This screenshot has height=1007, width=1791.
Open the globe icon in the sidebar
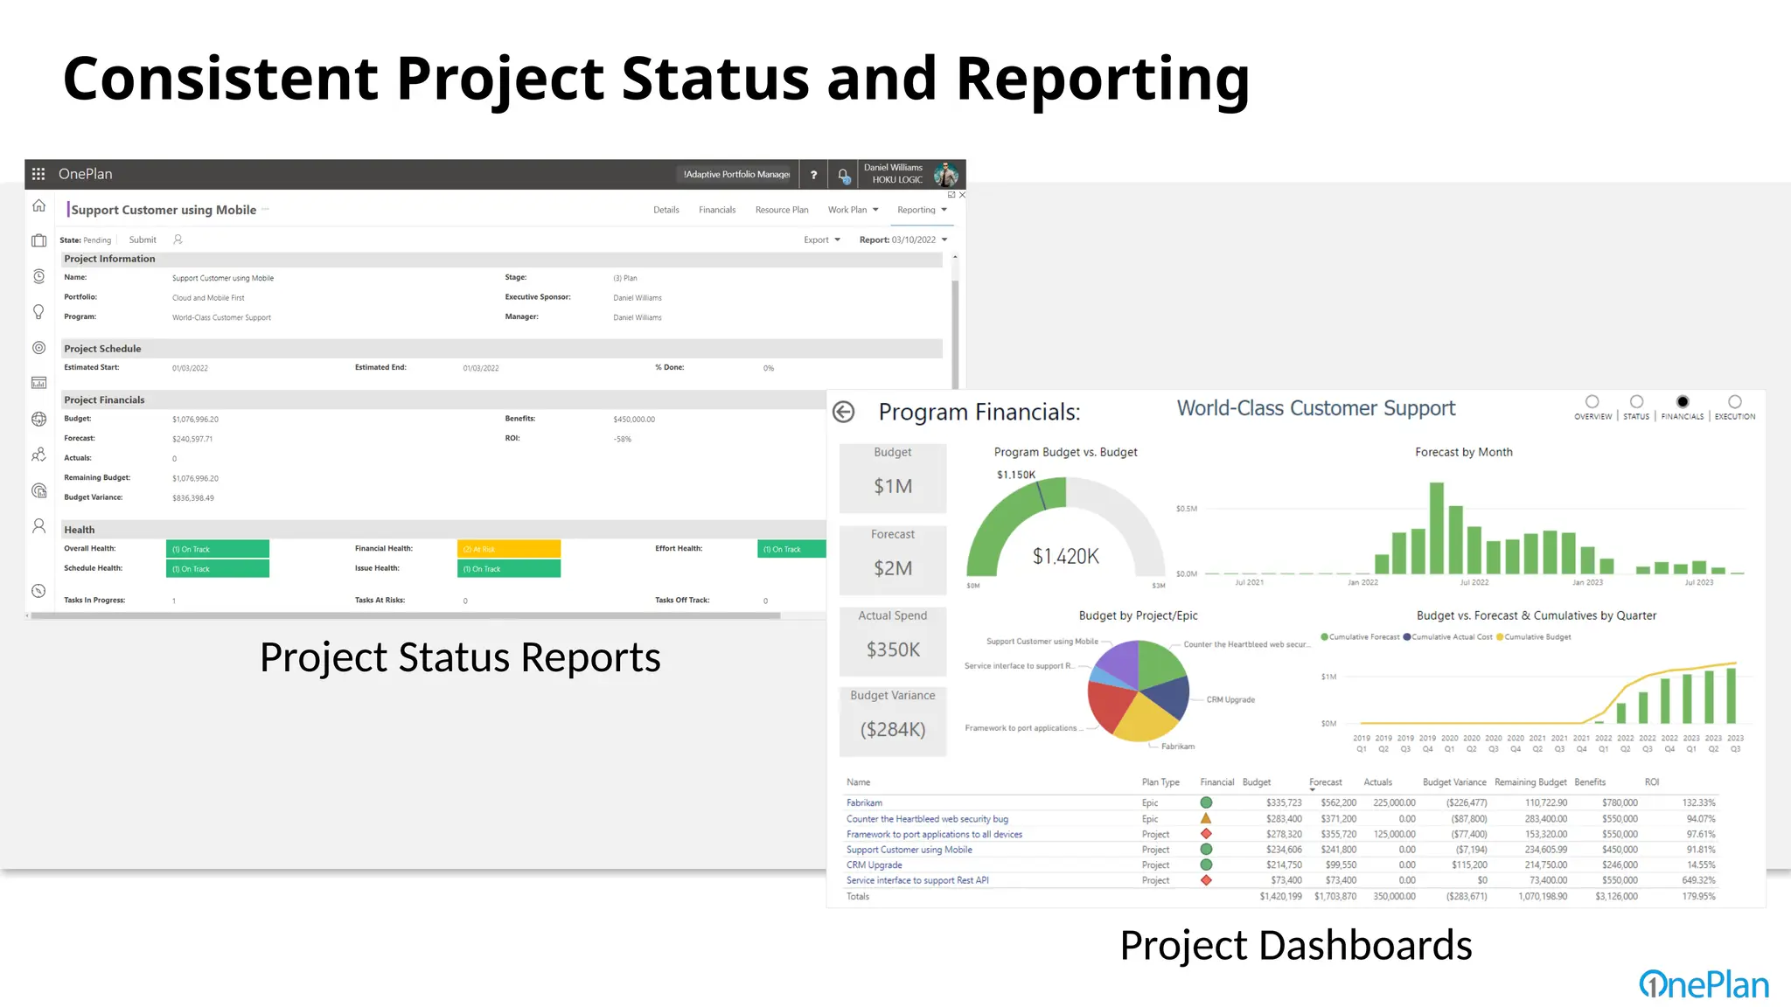click(38, 419)
